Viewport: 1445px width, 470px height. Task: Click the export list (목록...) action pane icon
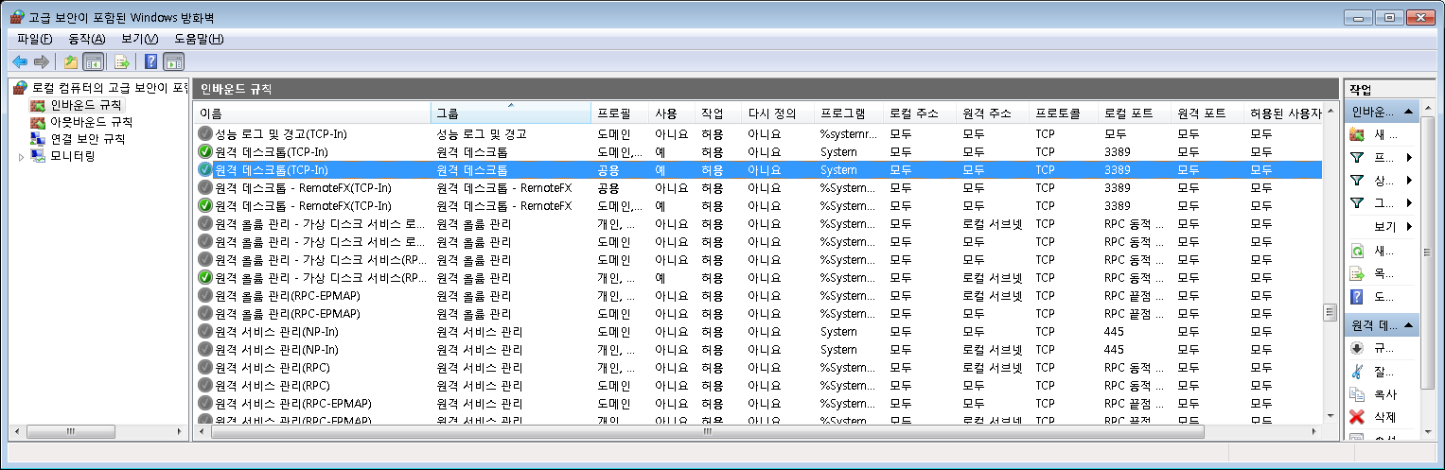(1357, 274)
